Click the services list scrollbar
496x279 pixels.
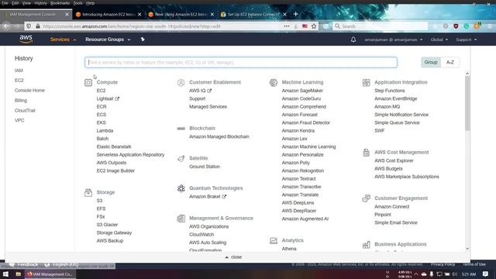pos(467,103)
